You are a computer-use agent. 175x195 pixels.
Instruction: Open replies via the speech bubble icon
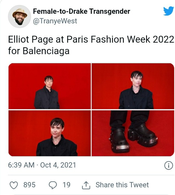(x=53, y=185)
